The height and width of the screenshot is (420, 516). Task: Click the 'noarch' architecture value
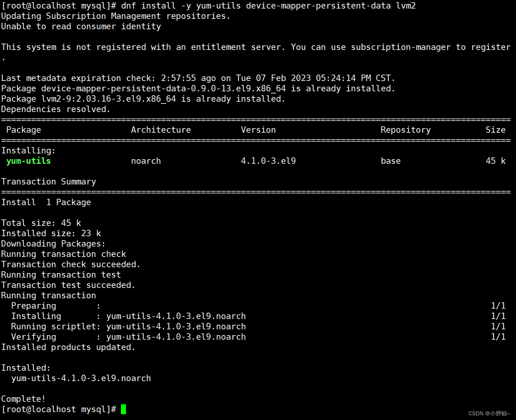coord(146,161)
